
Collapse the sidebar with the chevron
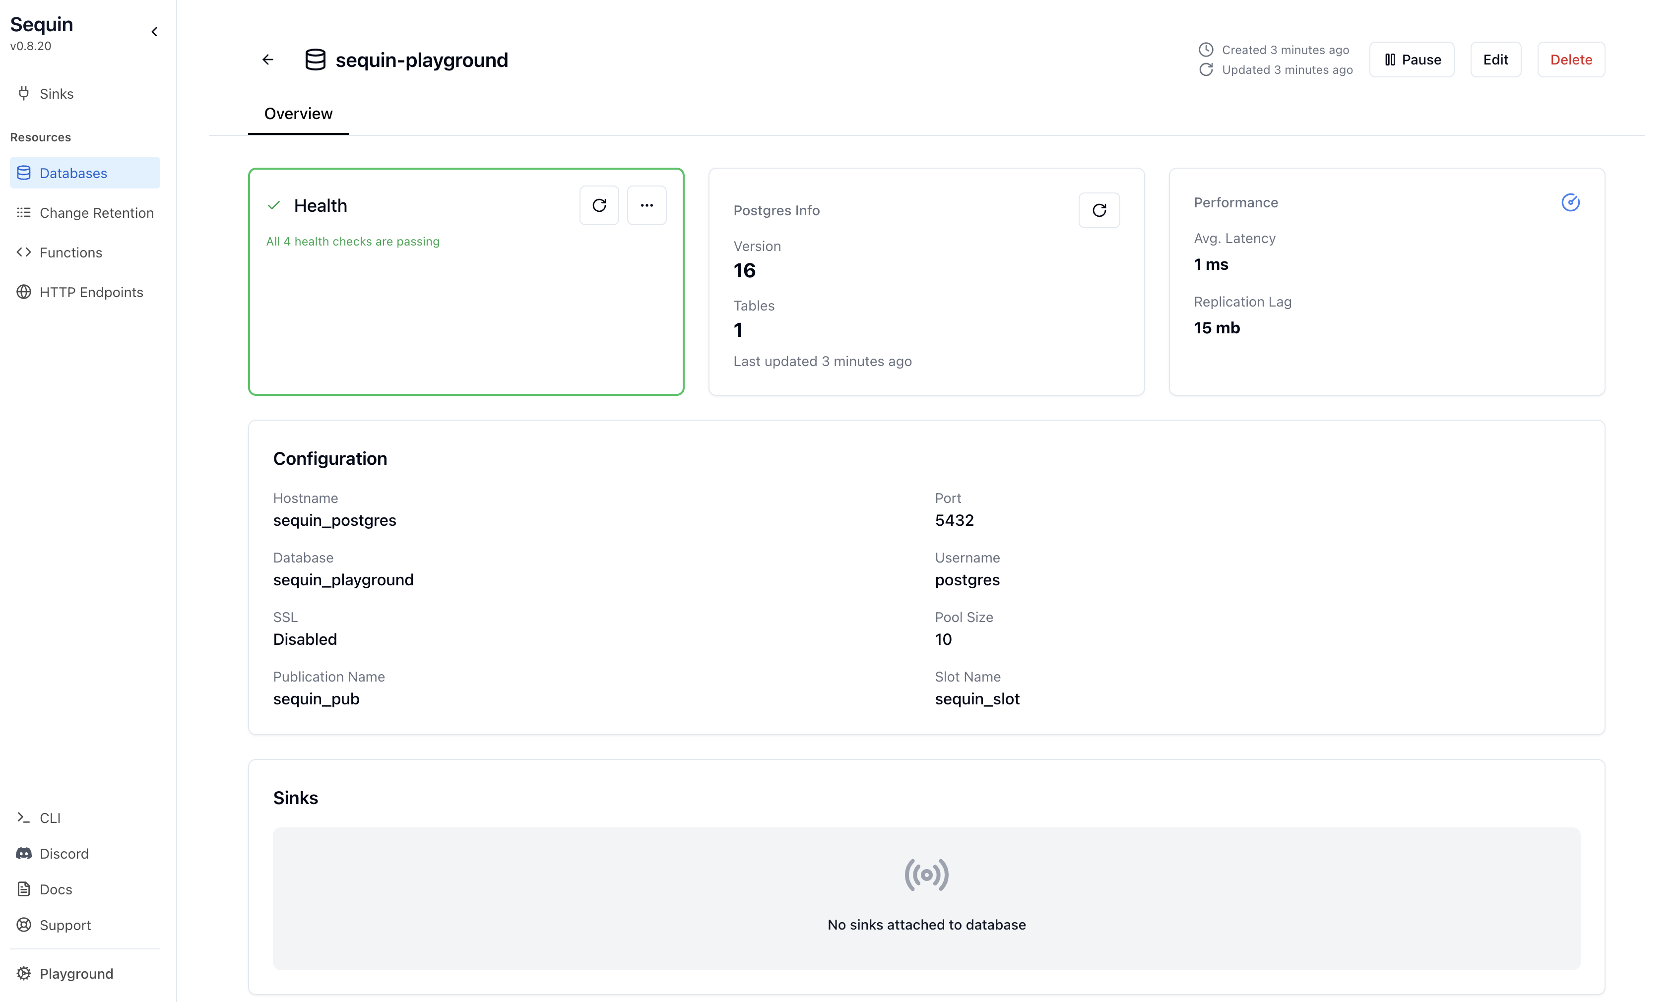[155, 31]
